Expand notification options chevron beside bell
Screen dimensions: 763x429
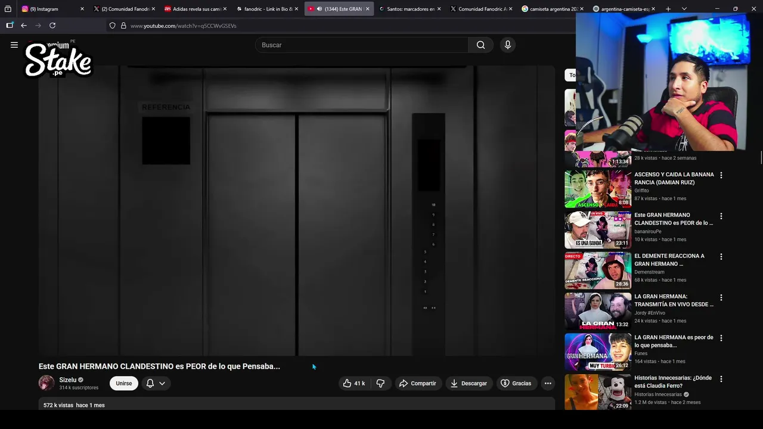(162, 383)
